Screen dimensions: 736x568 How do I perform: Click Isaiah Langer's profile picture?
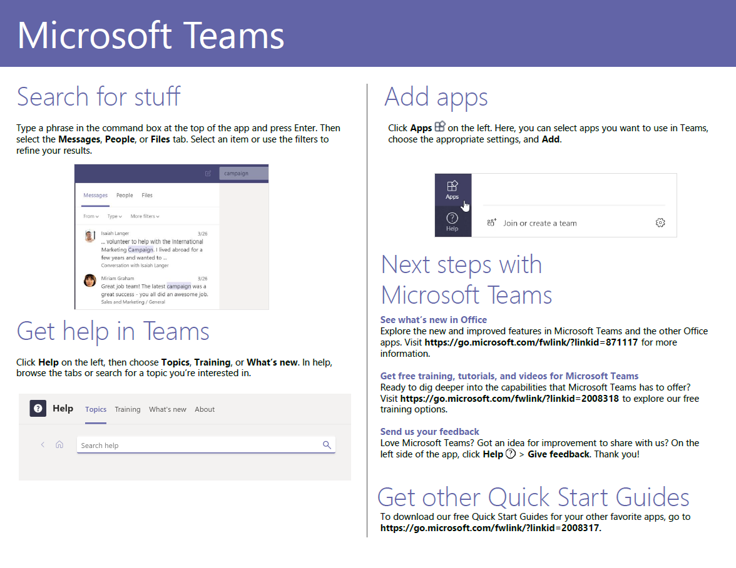[90, 235]
